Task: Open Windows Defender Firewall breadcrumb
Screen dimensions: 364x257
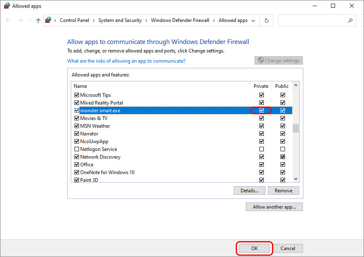Action: (x=180, y=20)
